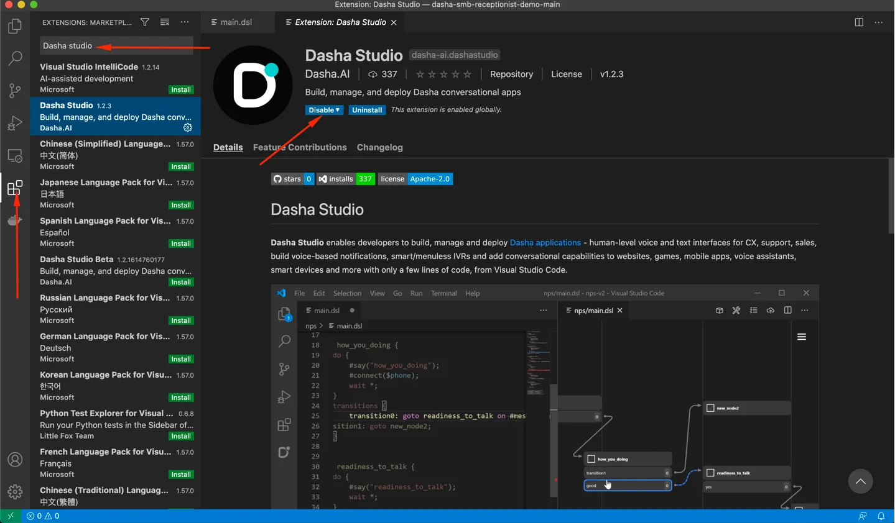This screenshot has height=523, width=895.
Task: Select the Extension: Dasha Studio tab
Action: 340,22
